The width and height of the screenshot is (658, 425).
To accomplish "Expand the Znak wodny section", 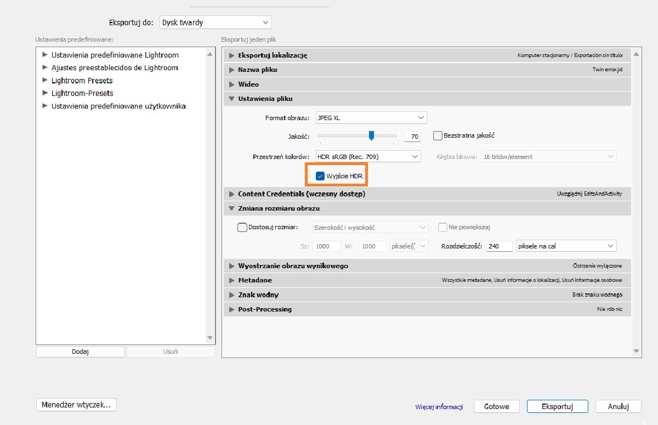I will pyautogui.click(x=232, y=295).
